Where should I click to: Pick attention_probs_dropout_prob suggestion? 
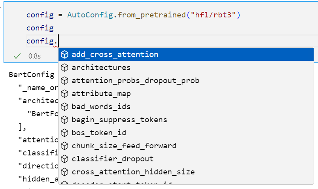(x=135, y=81)
